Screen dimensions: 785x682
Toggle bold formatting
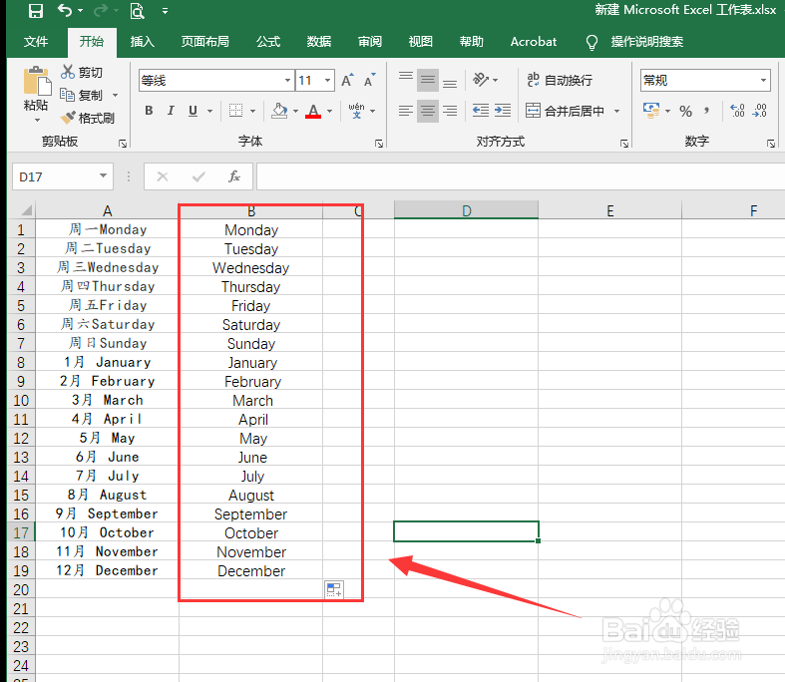(x=149, y=111)
